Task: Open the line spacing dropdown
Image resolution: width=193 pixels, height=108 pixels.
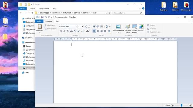Action: [x=108, y=26]
